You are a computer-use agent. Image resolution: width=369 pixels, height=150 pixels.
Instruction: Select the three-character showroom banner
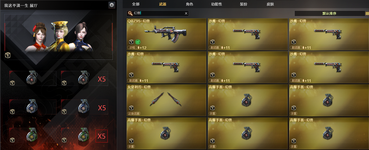tap(58, 36)
